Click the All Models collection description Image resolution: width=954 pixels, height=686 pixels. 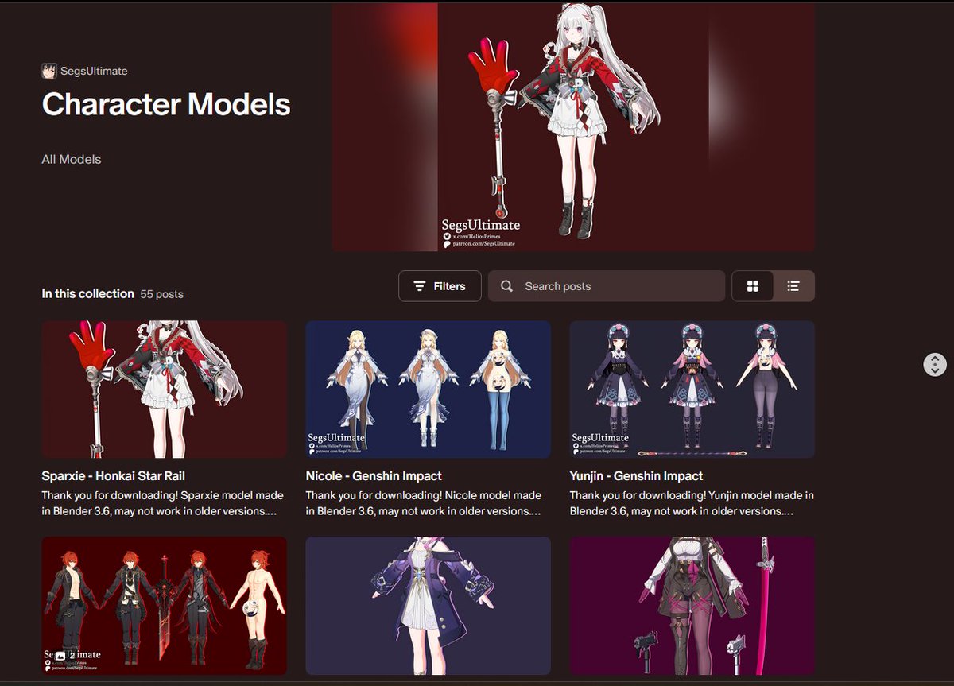click(x=72, y=159)
